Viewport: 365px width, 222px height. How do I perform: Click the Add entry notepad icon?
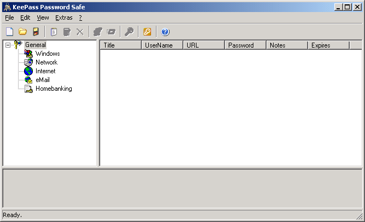(54, 32)
